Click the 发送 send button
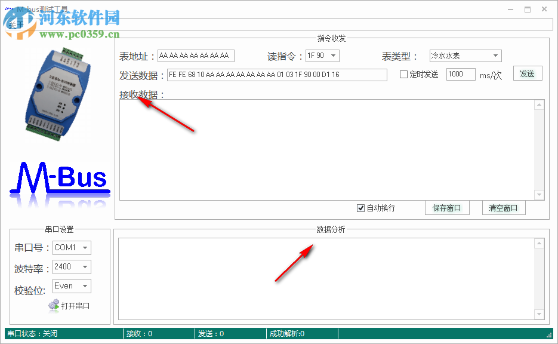Image resolution: width=558 pixels, height=344 pixels. point(528,73)
